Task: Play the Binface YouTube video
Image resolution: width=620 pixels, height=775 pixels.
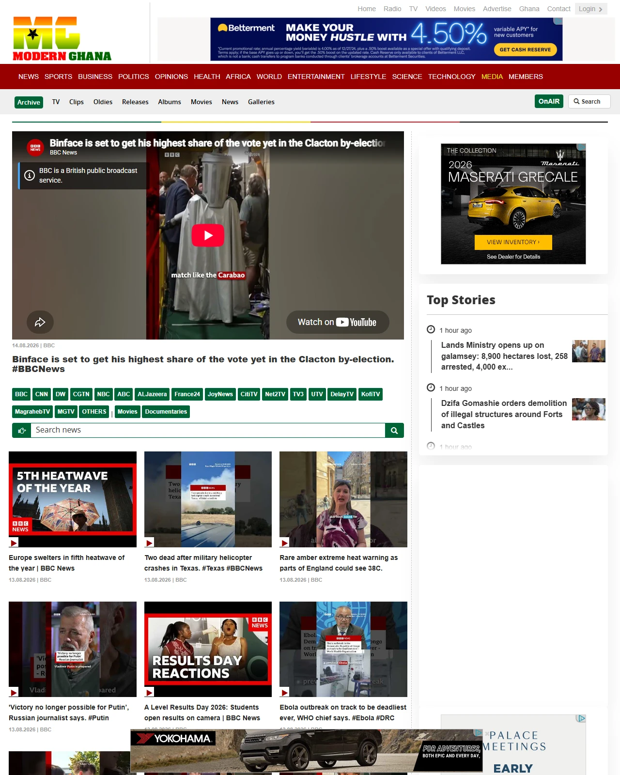Action: coord(208,235)
